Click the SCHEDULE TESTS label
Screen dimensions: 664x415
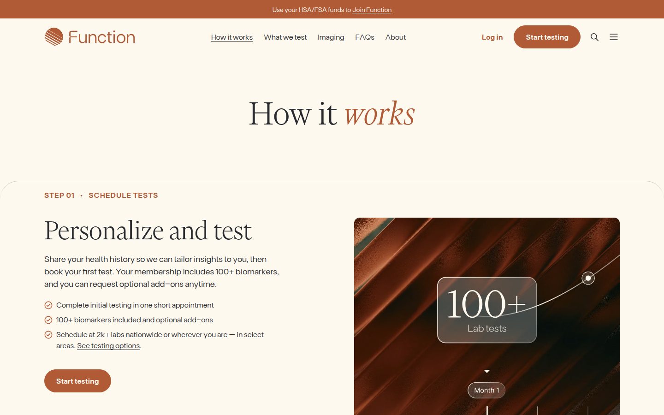click(x=123, y=196)
